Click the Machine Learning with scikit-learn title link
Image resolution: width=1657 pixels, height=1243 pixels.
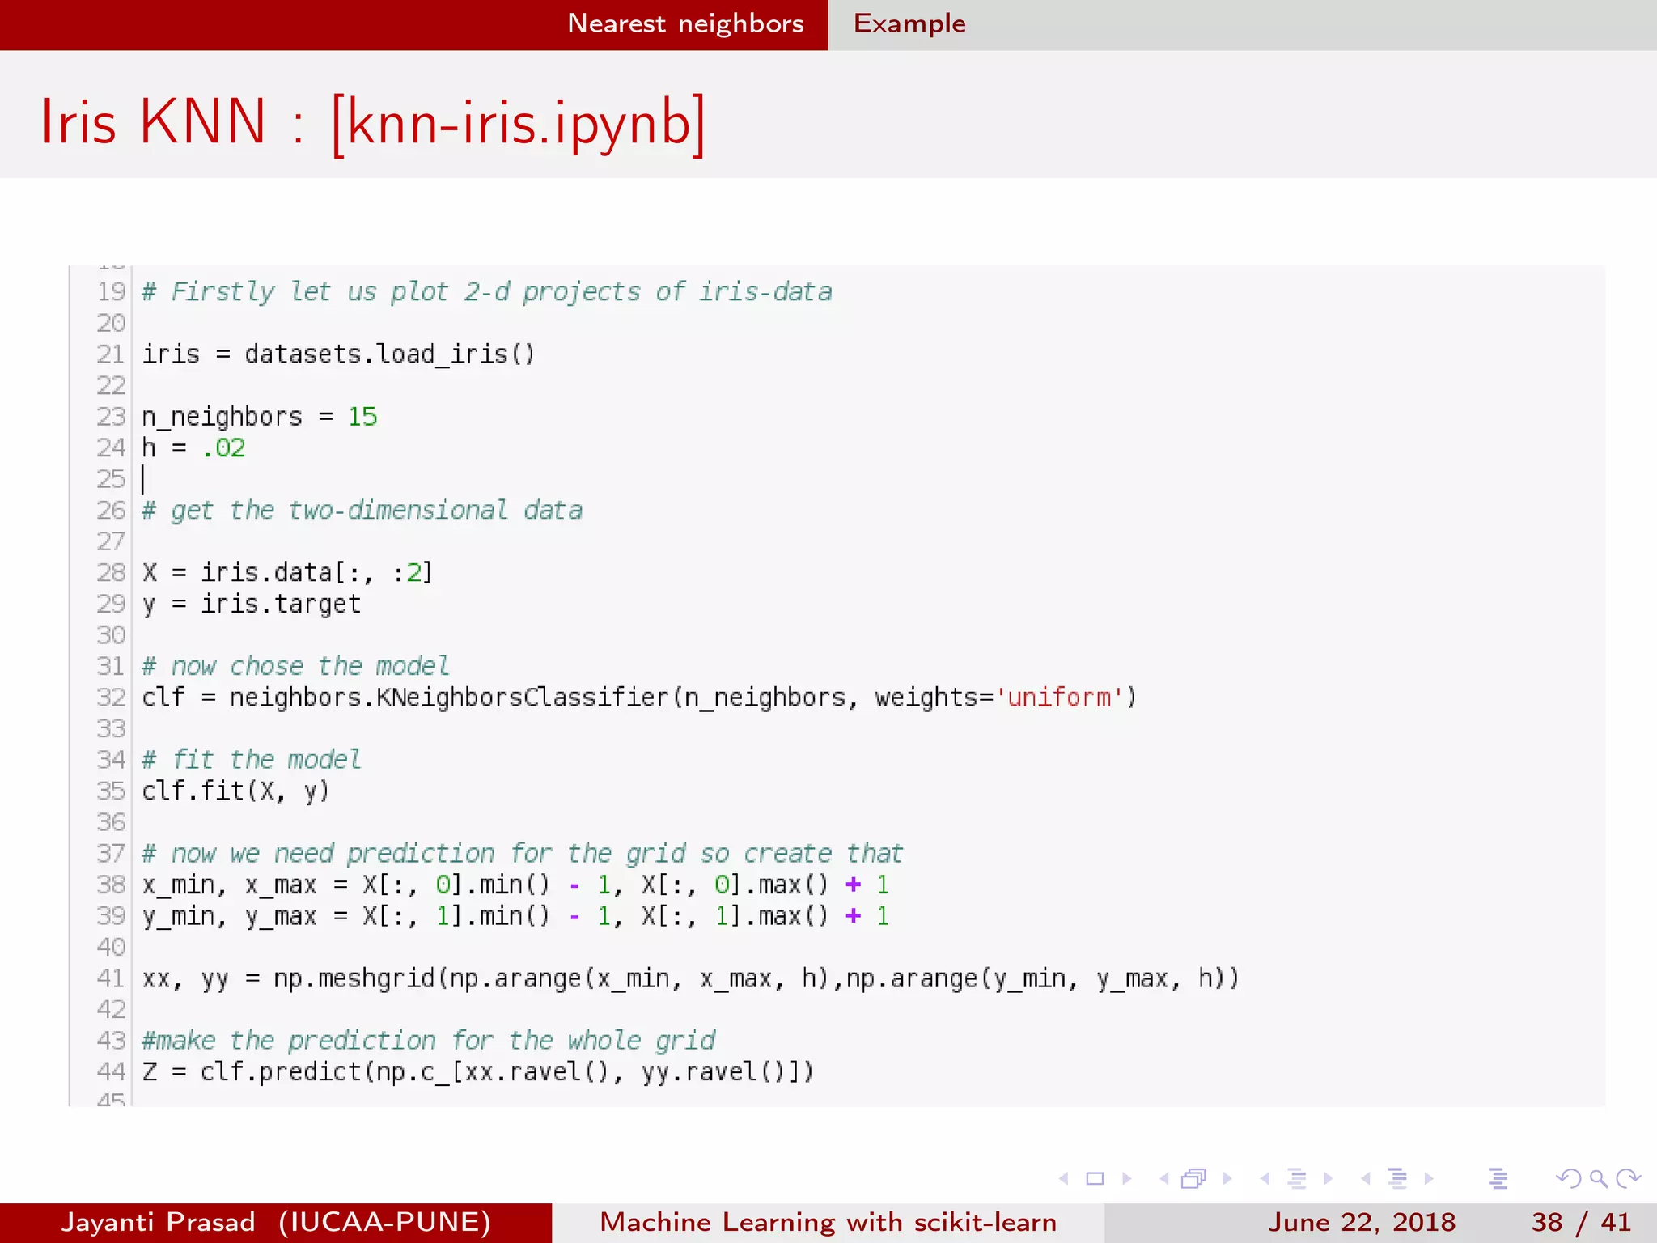tap(828, 1222)
